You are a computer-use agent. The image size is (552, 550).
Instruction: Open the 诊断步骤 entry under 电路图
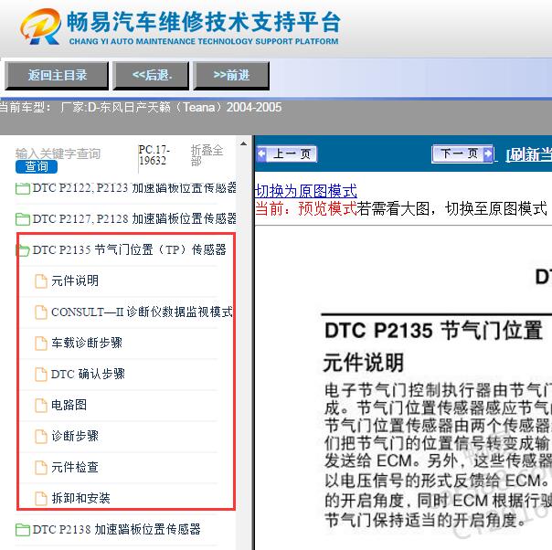[75, 436]
